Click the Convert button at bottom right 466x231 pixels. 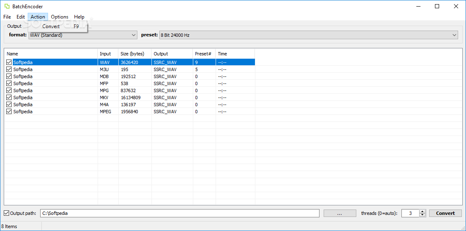click(x=445, y=213)
